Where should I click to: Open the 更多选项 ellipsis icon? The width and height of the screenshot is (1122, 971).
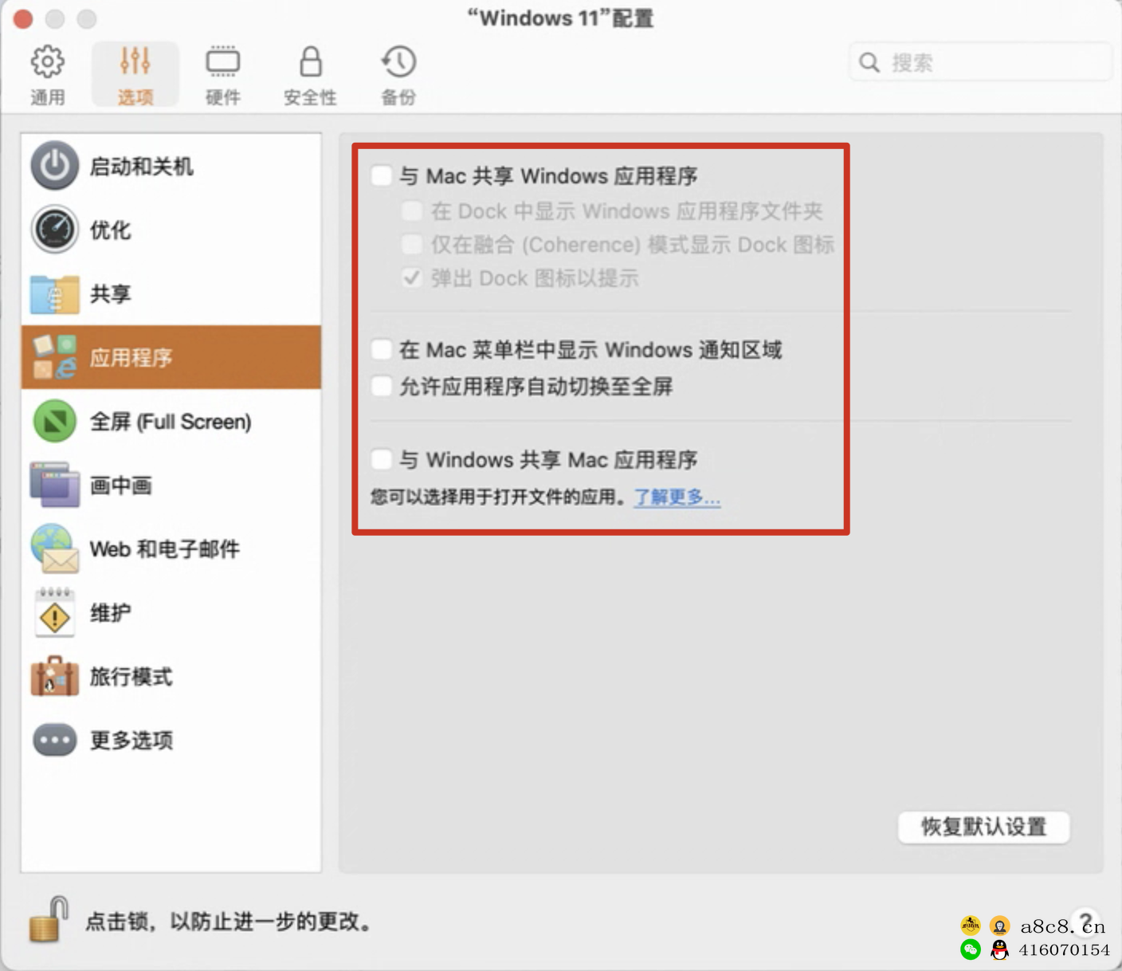[x=54, y=740]
